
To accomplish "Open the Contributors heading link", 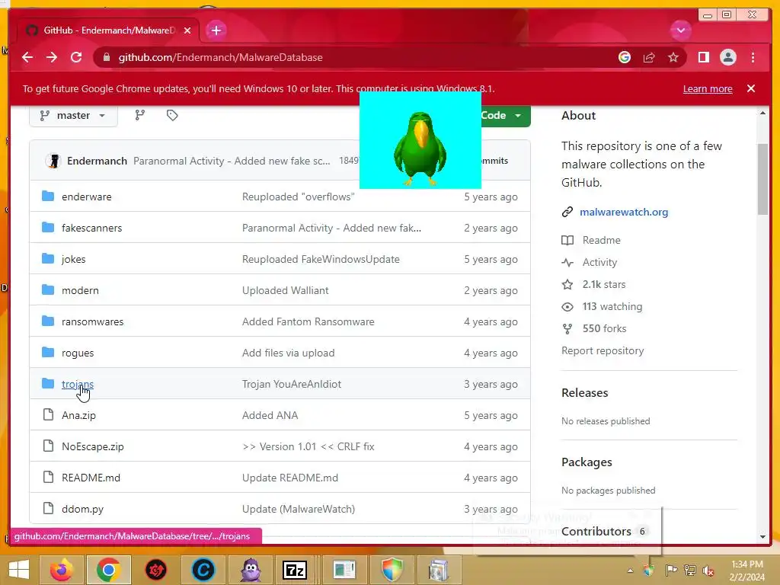I will click(596, 531).
